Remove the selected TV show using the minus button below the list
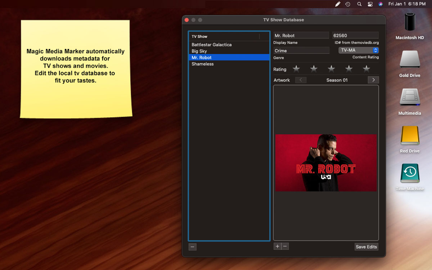This screenshot has width=432, height=270. (x=193, y=247)
